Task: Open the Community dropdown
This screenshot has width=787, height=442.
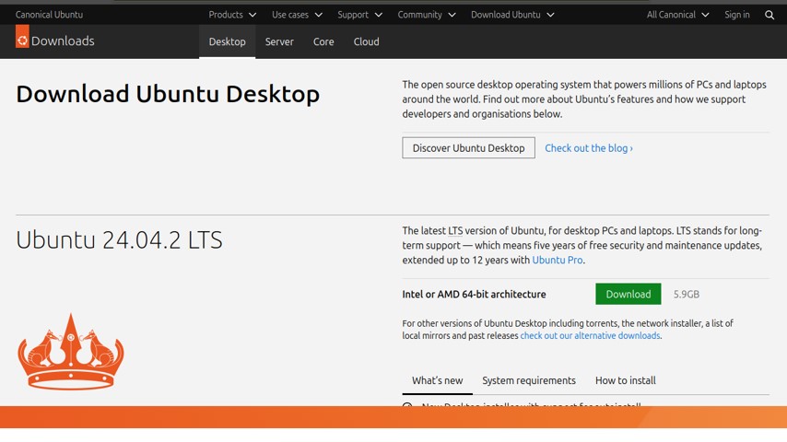Action: tap(427, 15)
